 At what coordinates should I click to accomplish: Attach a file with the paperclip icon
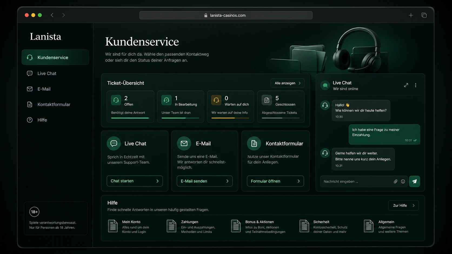(x=396, y=181)
